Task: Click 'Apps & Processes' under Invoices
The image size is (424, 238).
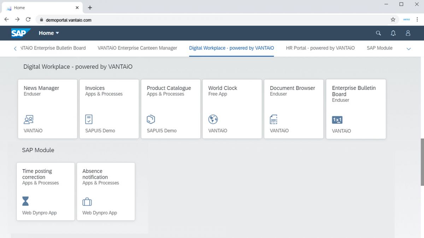Action: click(104, 94)
